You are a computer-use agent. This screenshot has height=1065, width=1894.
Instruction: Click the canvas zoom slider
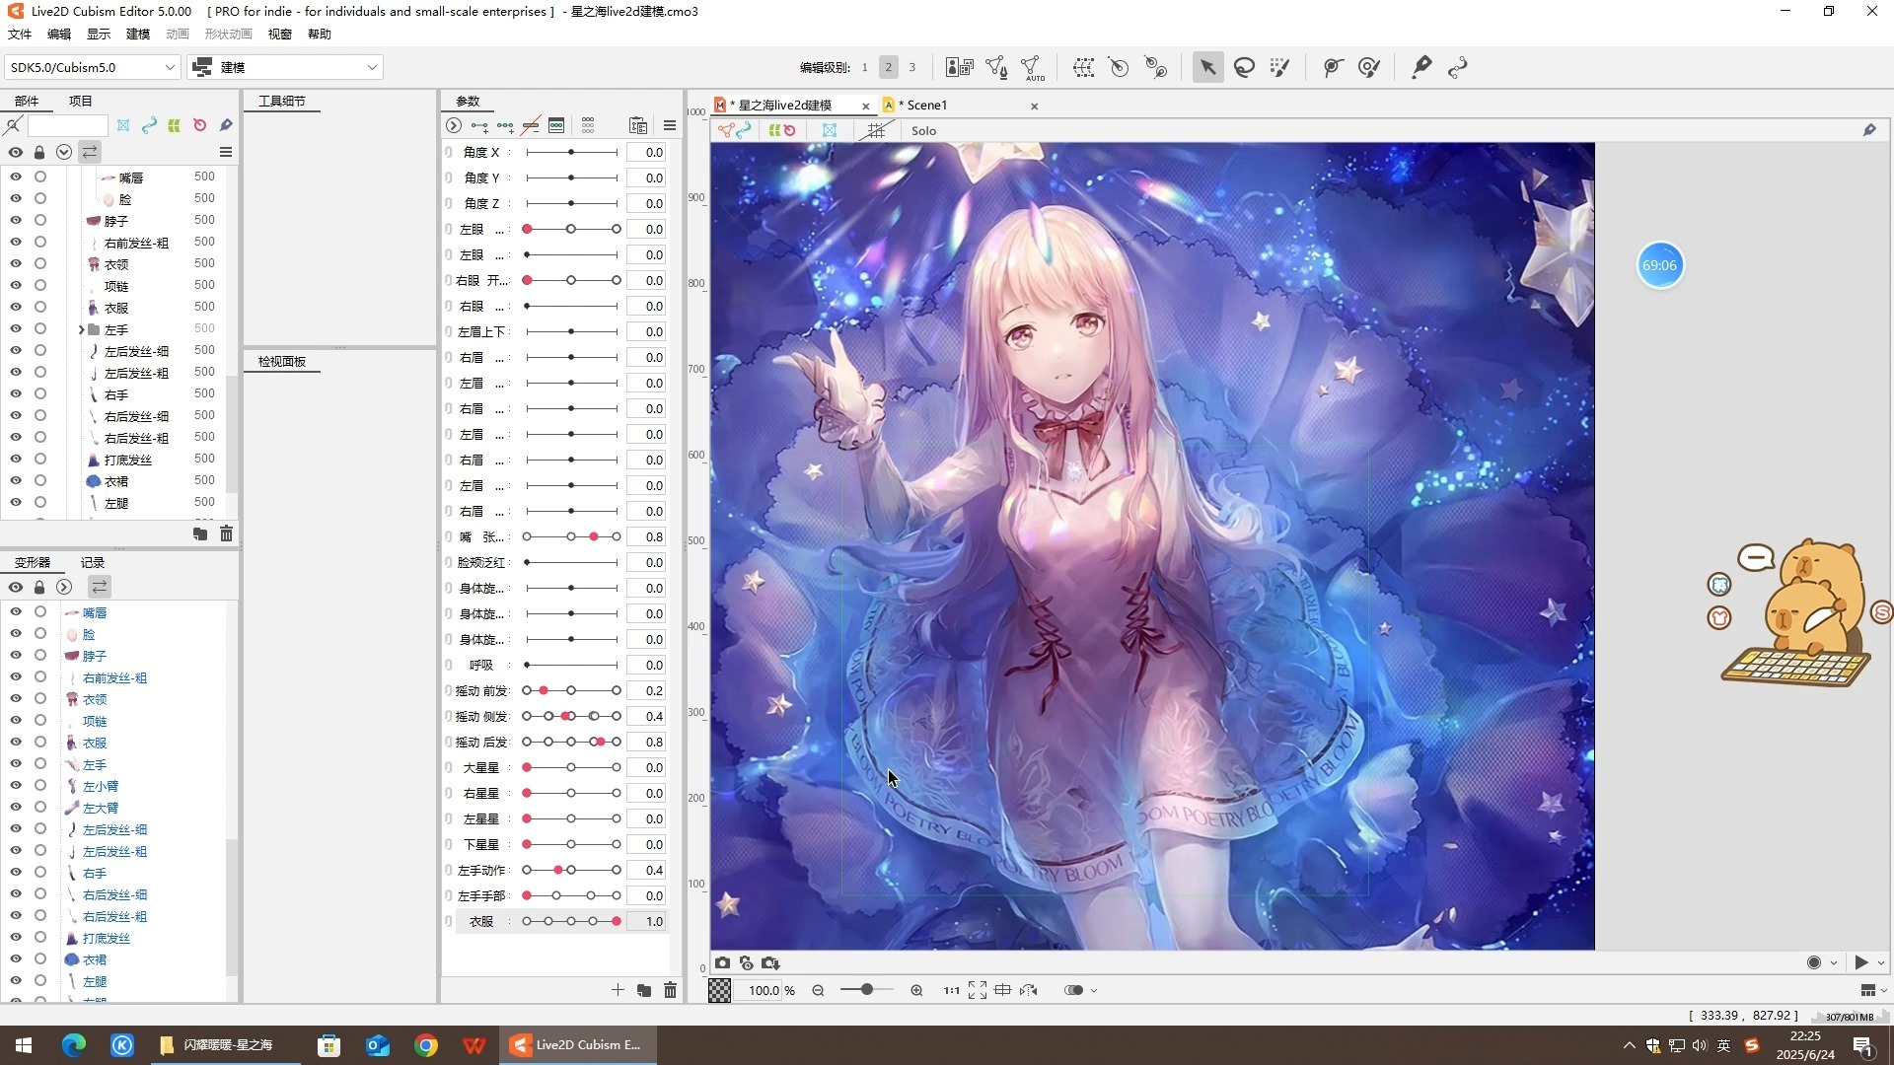pos(866,990)
